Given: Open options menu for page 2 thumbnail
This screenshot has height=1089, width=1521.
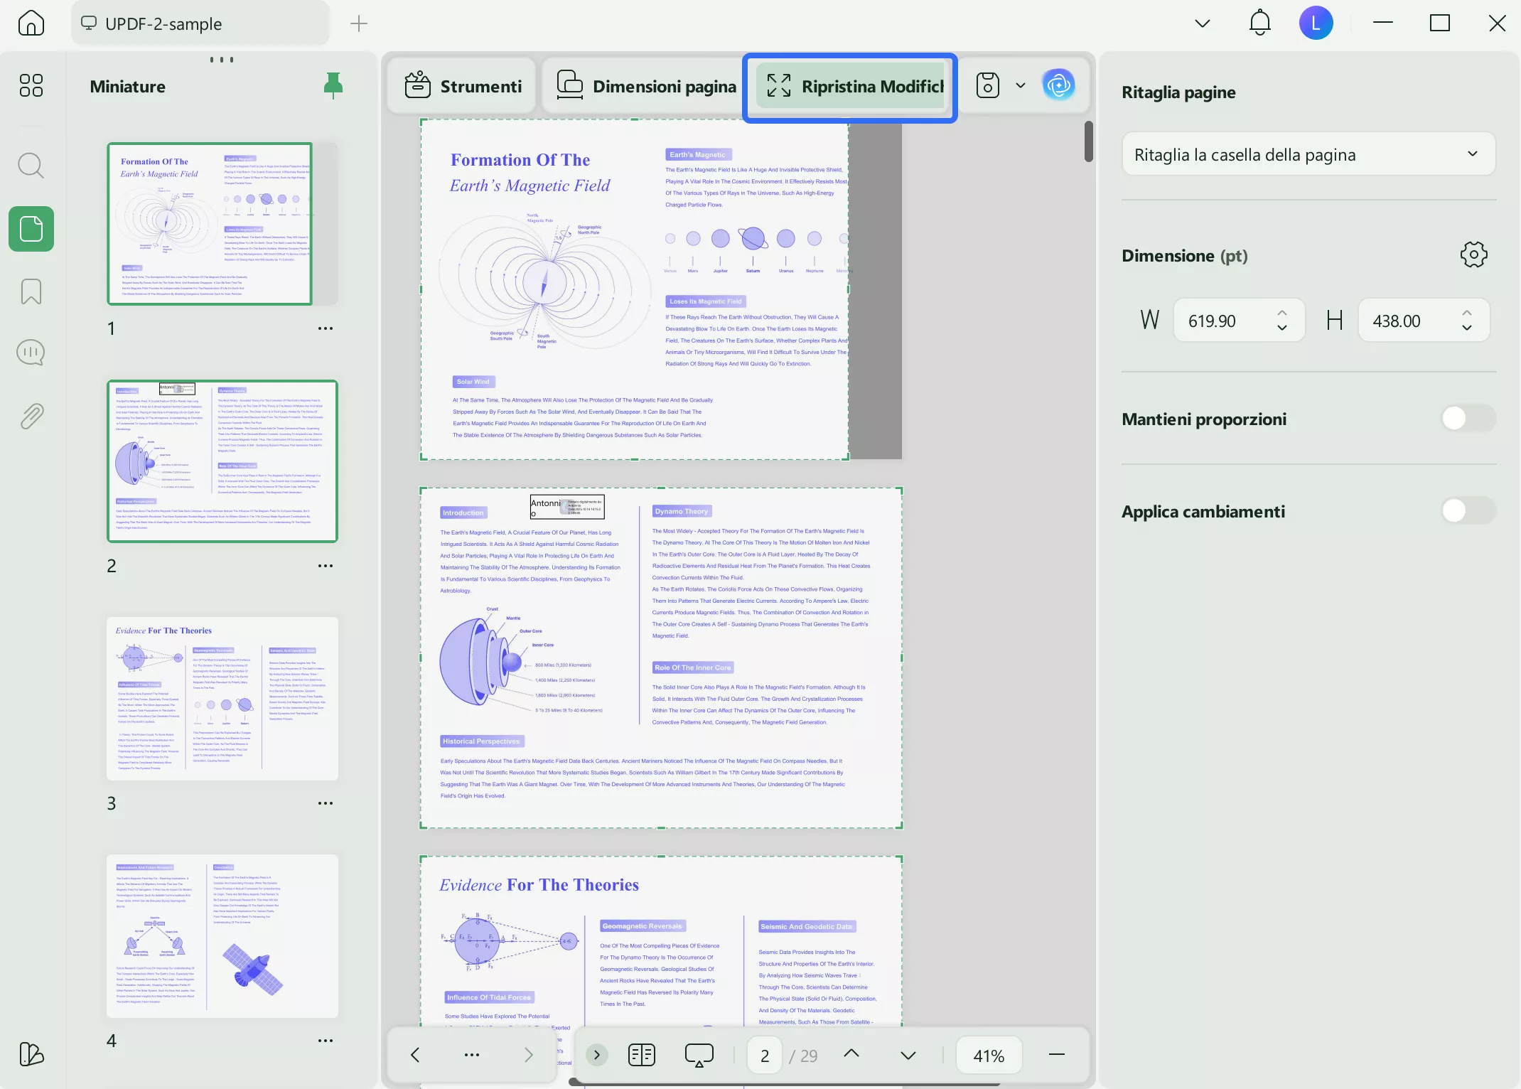Looking at the screenshot, I should point(326,566).
